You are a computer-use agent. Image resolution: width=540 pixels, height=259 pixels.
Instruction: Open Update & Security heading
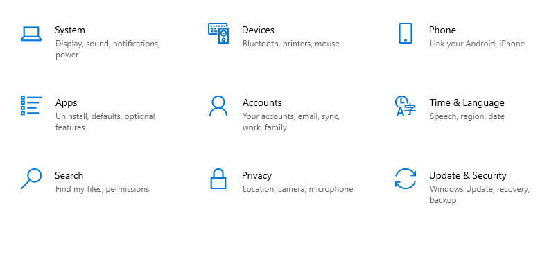pos(468,176)
